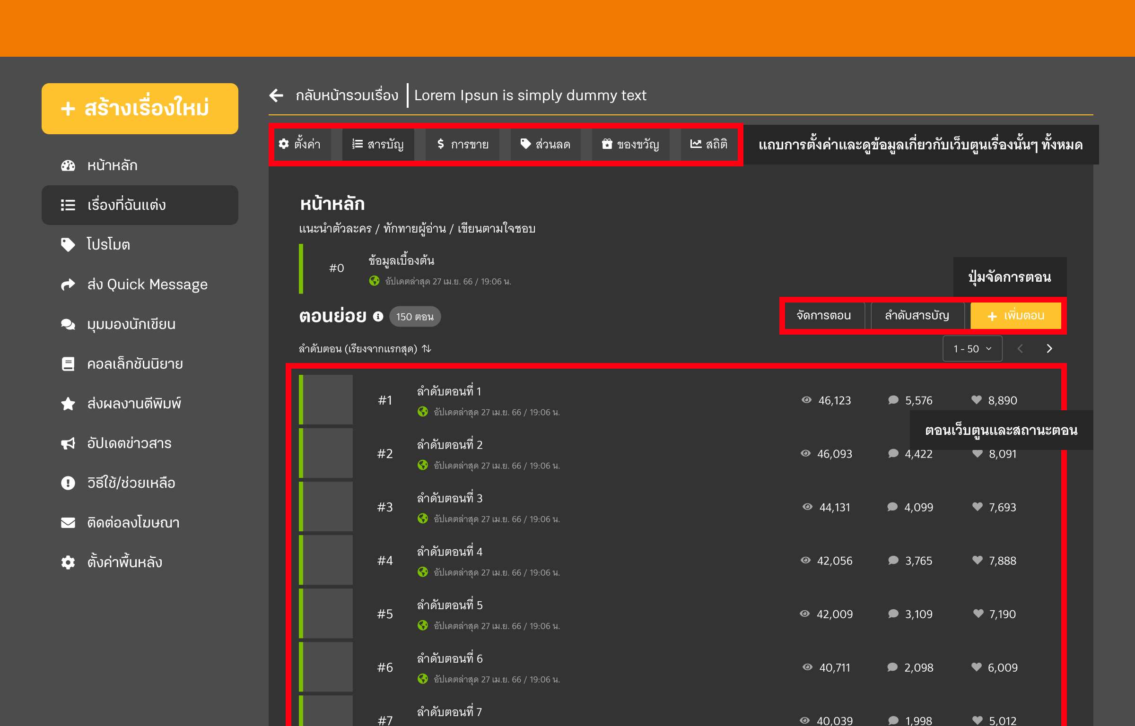Open the สถิติ statistics tab
The height and width of the screenshot is (726, 1135).
709,144
